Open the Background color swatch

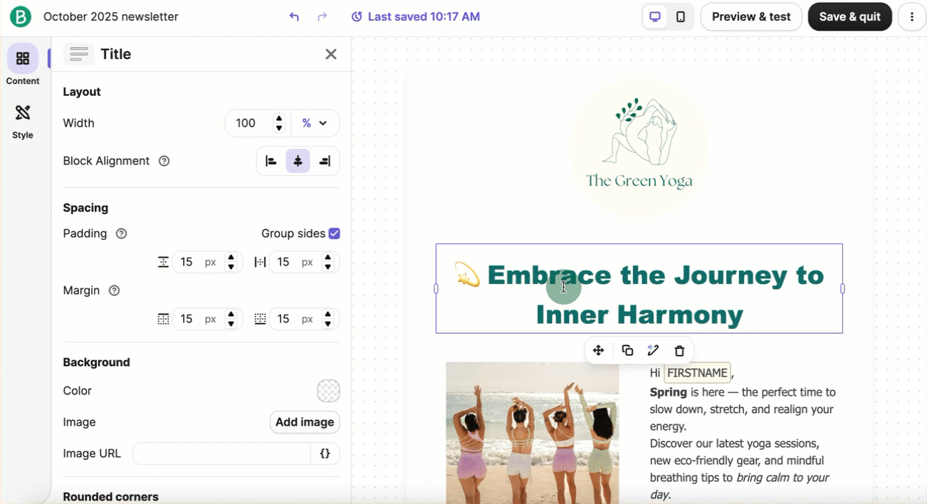click(x=328, y=391)
